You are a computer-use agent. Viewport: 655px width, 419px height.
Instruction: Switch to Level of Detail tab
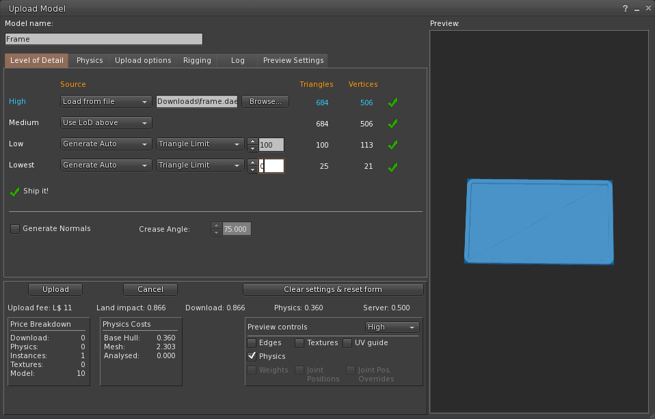click(x=37, y=61)
